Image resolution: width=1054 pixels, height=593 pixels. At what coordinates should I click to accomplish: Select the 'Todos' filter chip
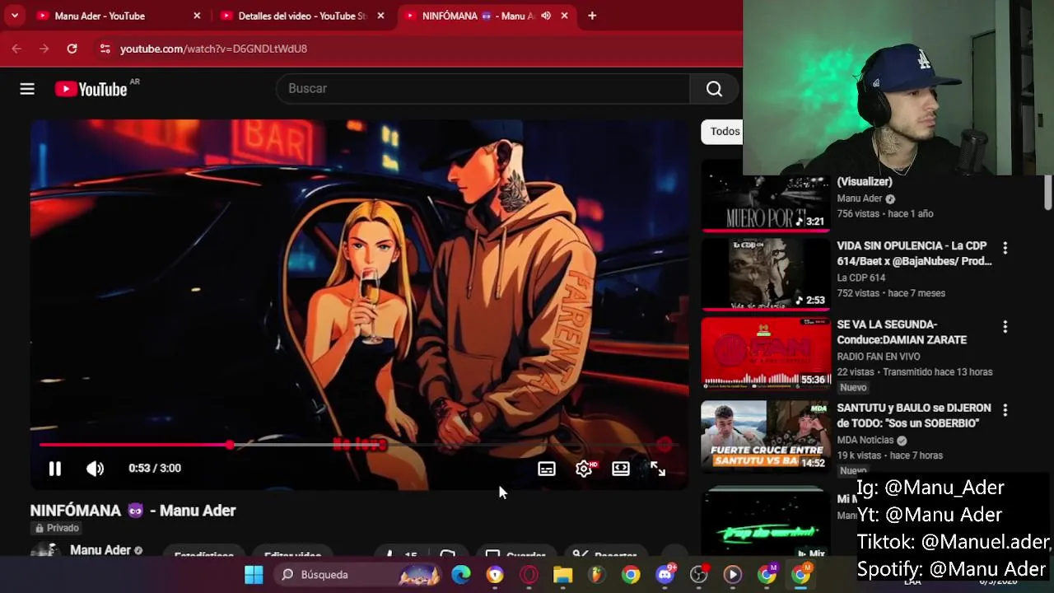pos(724,132)
